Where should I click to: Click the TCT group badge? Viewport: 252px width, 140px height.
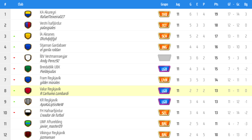coord(164,25)
